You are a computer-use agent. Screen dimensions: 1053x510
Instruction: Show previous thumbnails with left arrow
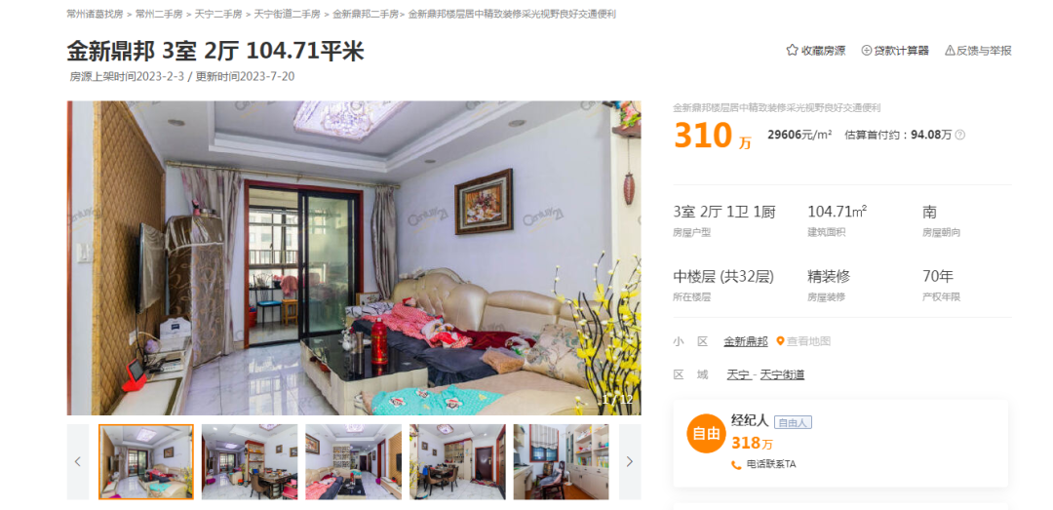click(x=78, y=461)
